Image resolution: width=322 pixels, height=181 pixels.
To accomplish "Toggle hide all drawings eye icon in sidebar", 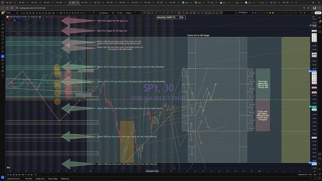I will (3, 67).
